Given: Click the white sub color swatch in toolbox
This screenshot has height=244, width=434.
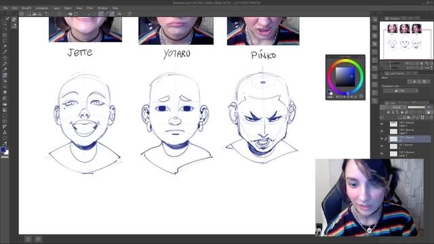Looking at the screenshot, I should 7,152.
